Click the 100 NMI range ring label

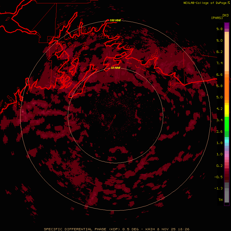coord(115,20)
